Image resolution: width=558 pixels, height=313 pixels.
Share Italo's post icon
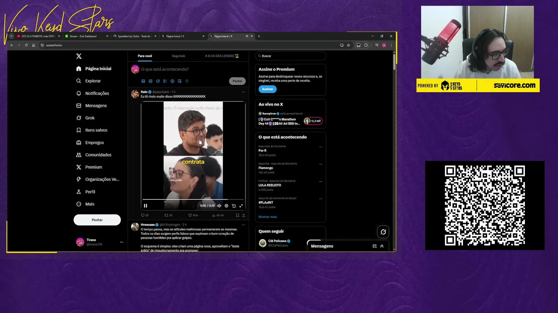[x=243, y=215]
